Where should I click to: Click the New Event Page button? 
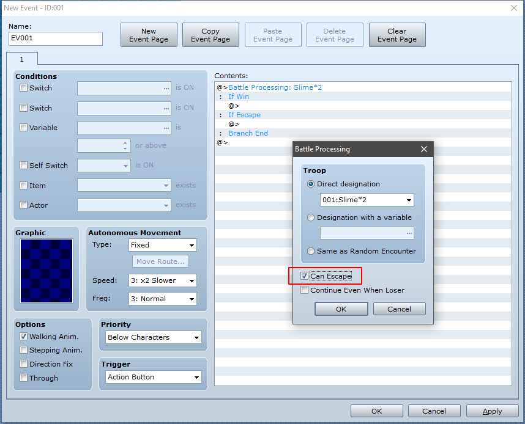149,35
